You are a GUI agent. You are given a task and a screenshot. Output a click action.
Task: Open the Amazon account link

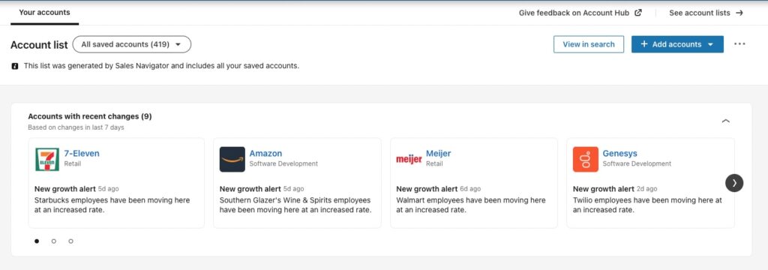point(265,154)
